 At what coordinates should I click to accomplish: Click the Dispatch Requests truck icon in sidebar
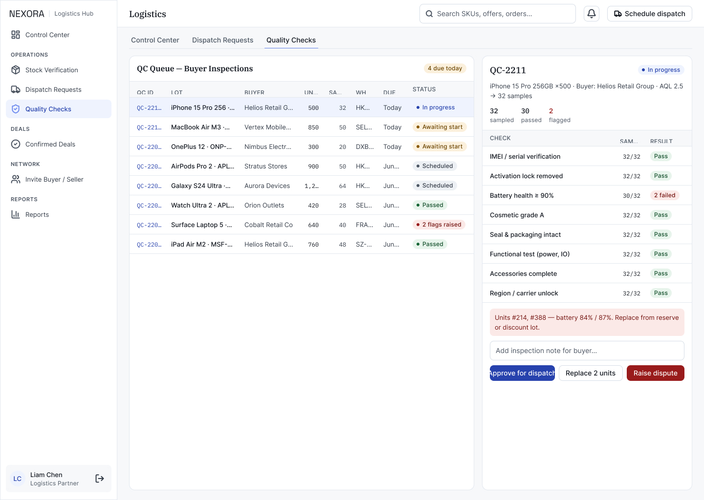point(16,89)
